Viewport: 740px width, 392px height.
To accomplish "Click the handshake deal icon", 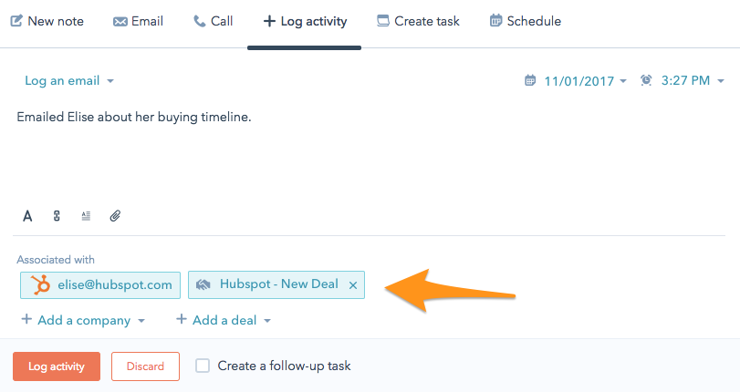I will coord(204,284).
